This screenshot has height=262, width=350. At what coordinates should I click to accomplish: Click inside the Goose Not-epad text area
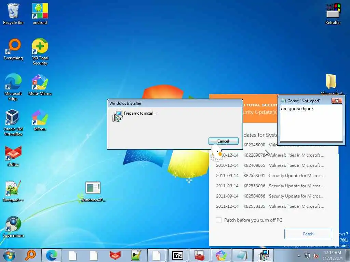[x=311, y=123]
